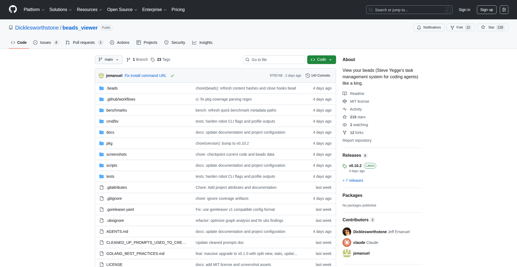Image resolution: width=517 pixels, height=267 pixels.
Task: Fork the repository
Action: 460,27
